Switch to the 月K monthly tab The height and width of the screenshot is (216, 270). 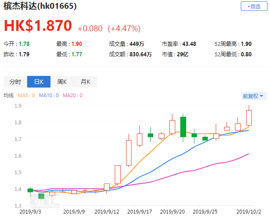(x=86, y=82)
